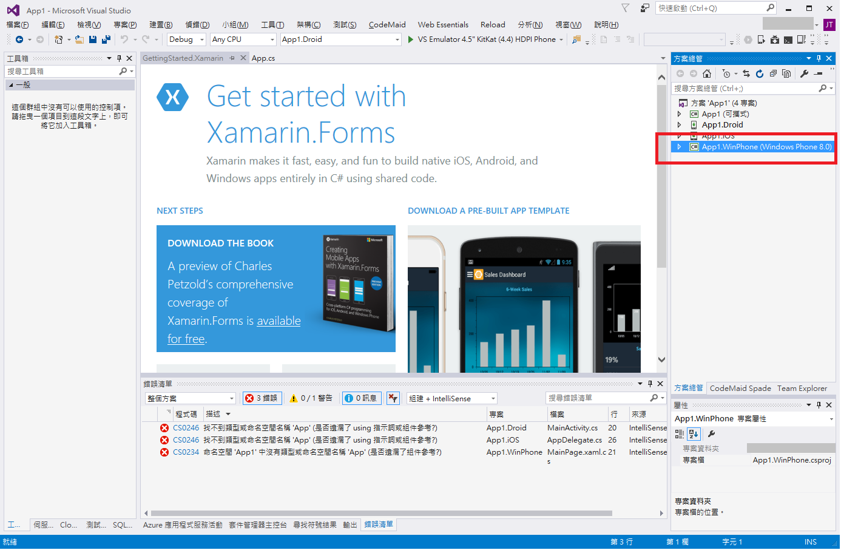Click Collapse All icon in Solution Explorer
Screen dimensions: 841x550
click(773, 73)
